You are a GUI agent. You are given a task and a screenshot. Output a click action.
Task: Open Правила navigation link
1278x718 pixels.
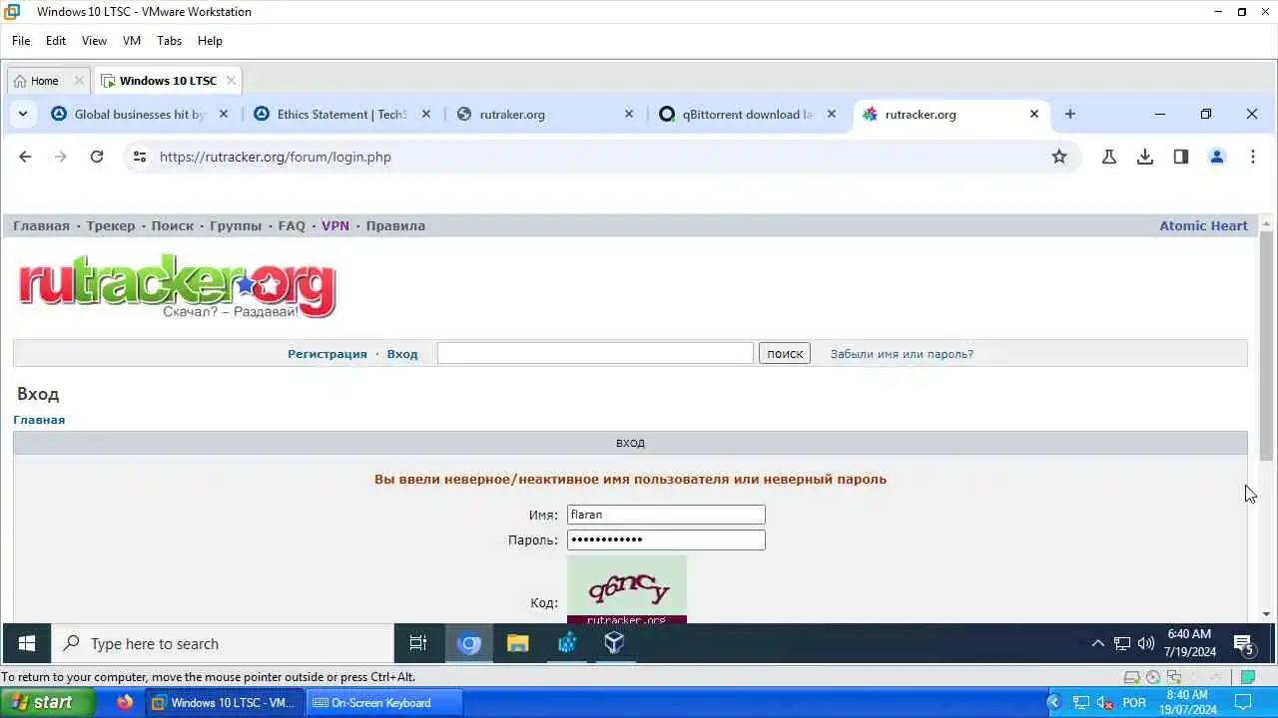coord(395,225)
